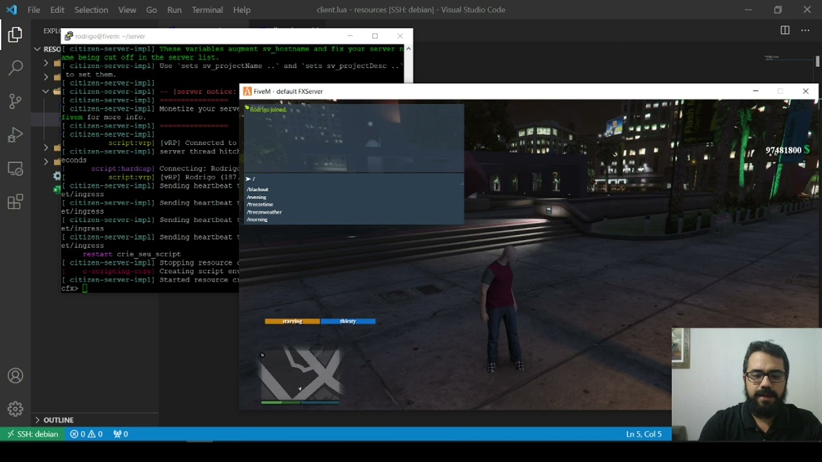Screen dimensions: 822x462
Task: Click the VS Code logo icon
Action: (x=12, y=10)
